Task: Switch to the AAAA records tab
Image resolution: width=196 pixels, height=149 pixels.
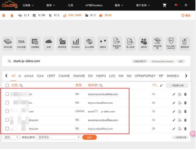Action: [29, 76]
